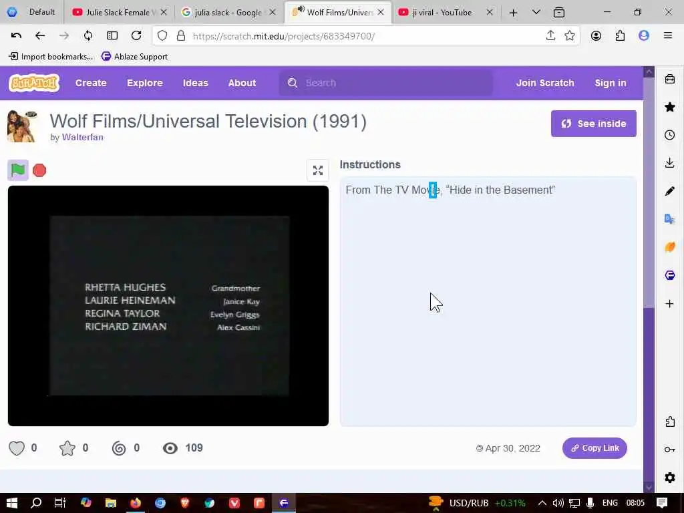Image resolution: width=684 pixels, height=513 pixels.
Task: Close the Julie Slack YouTube tab
Action: point(164,12)
